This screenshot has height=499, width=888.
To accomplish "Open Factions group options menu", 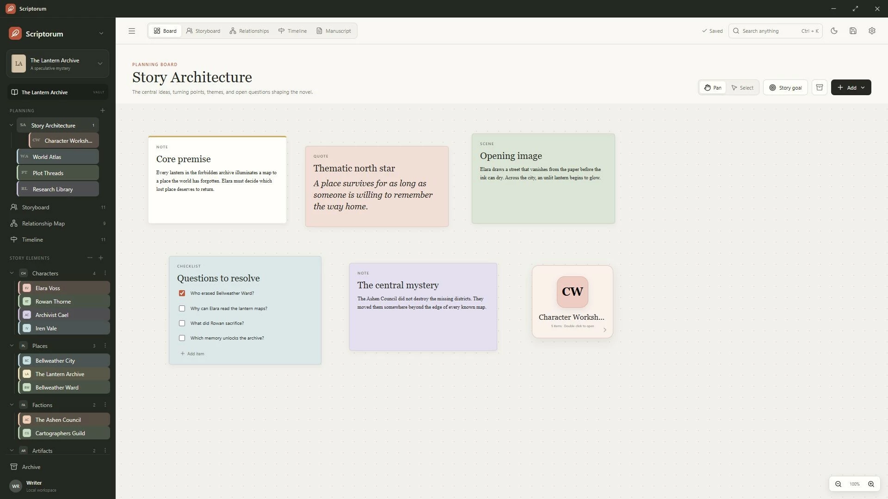I will pyautogui.click(x=105, y=405).
